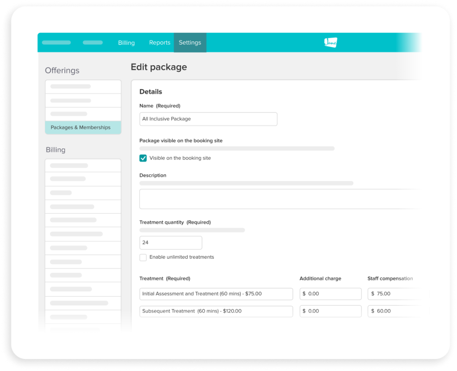Click Additional charge field for Initial Assessment
Screen dimensions: 457x371
[331, 294]
